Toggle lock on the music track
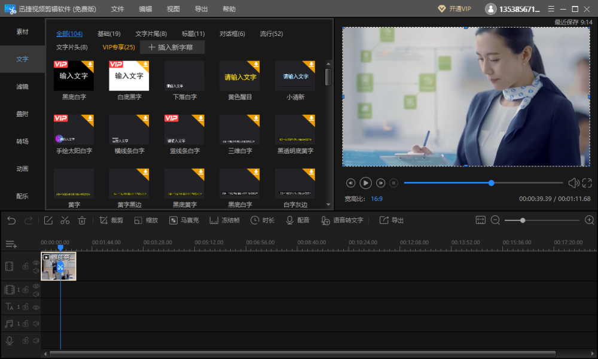 point(26,324)
